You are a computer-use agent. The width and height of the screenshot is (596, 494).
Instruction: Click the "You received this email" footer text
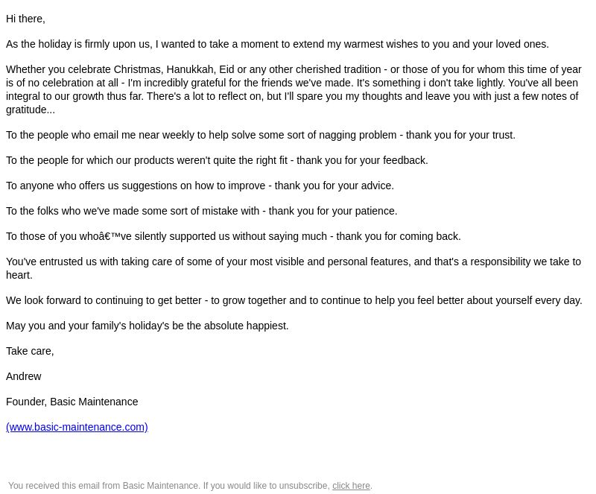[x=169, y=486]
